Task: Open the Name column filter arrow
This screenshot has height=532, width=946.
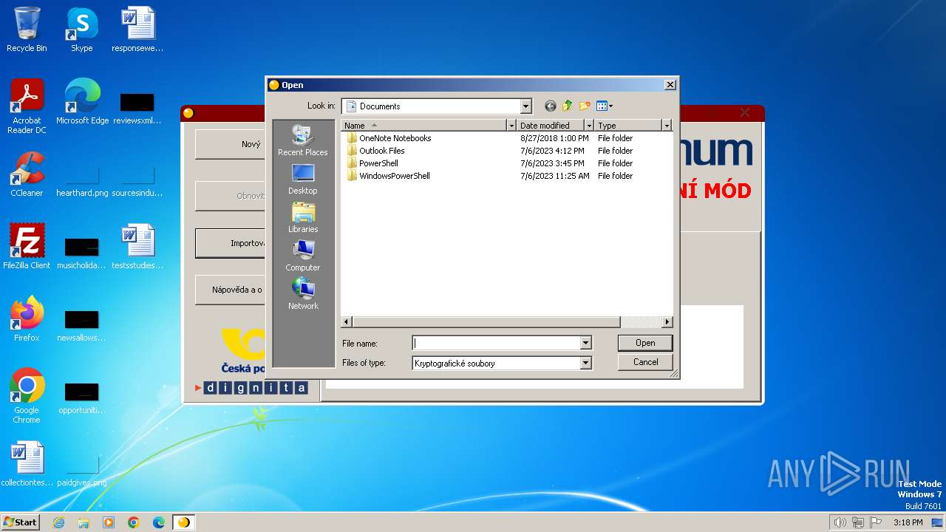Action: 511,126
